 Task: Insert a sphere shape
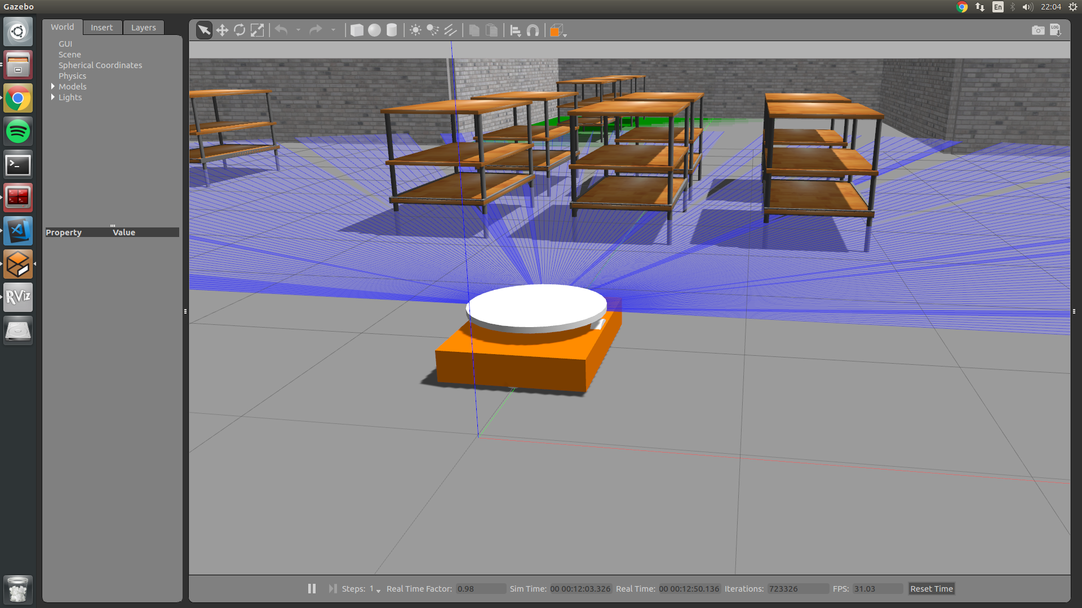[374, 30]
